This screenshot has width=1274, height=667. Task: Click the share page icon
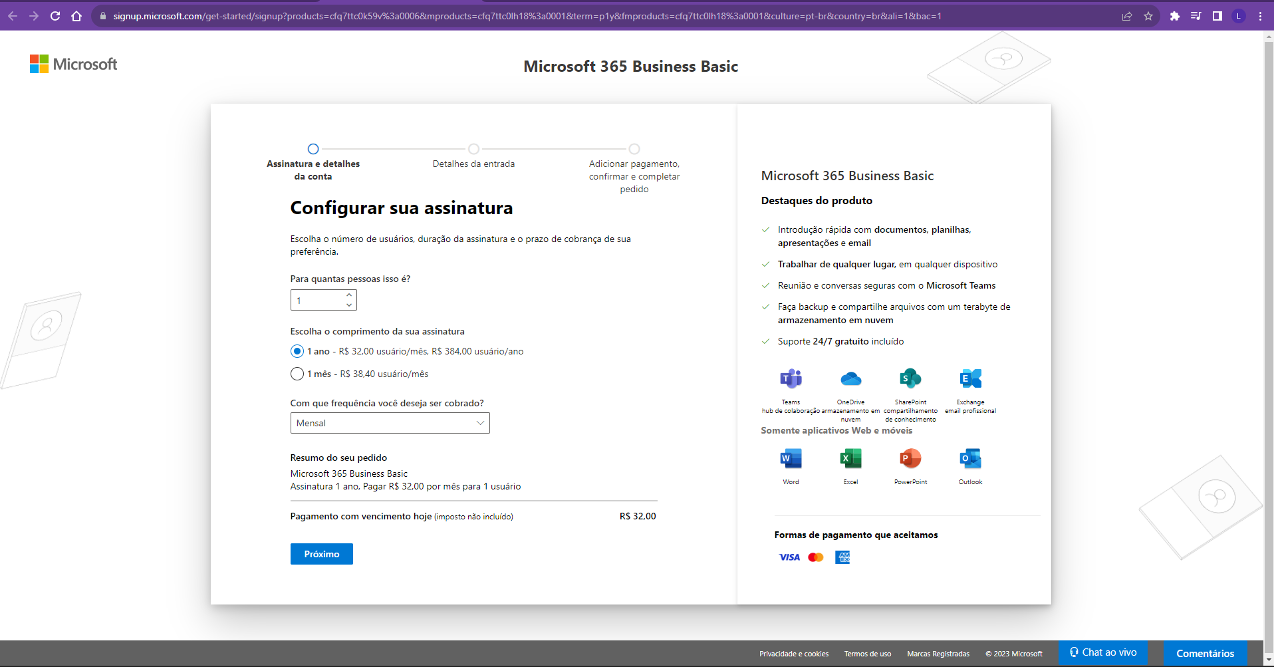click(1127, 16)
